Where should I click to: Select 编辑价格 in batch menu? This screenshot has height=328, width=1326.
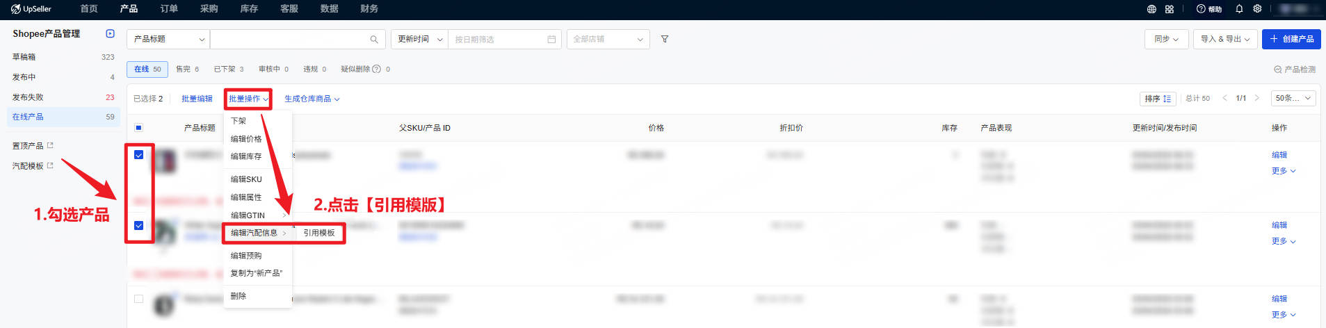click(x=257, y=139)
